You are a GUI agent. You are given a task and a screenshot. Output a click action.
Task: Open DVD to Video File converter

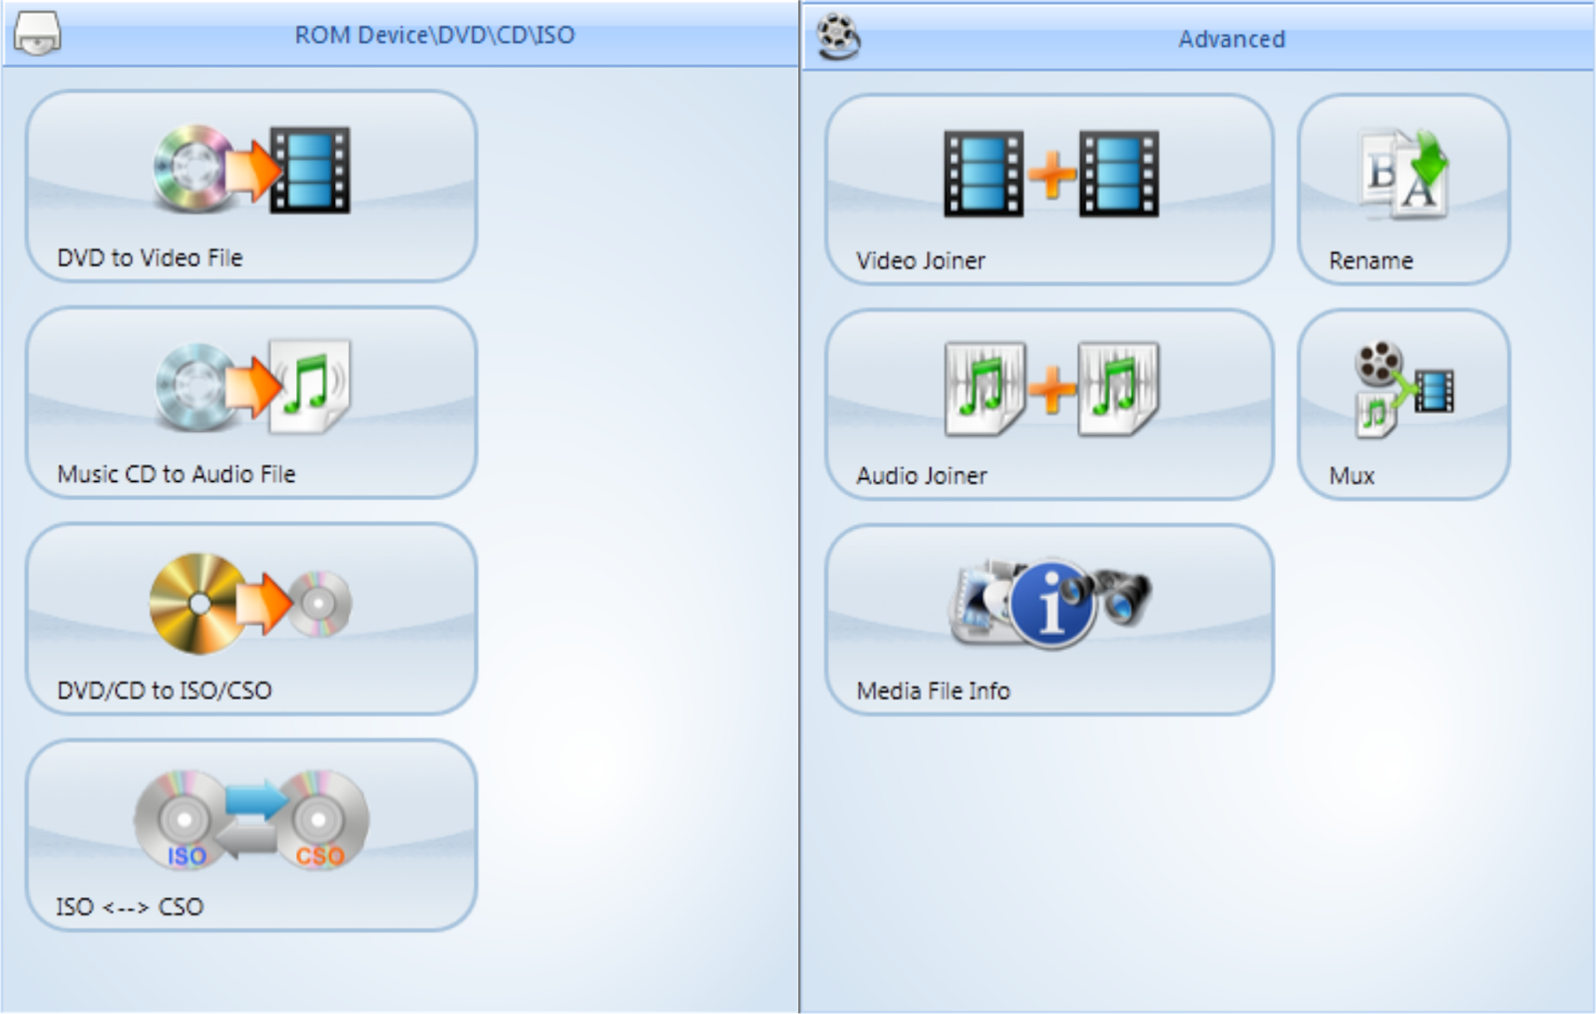251,187
